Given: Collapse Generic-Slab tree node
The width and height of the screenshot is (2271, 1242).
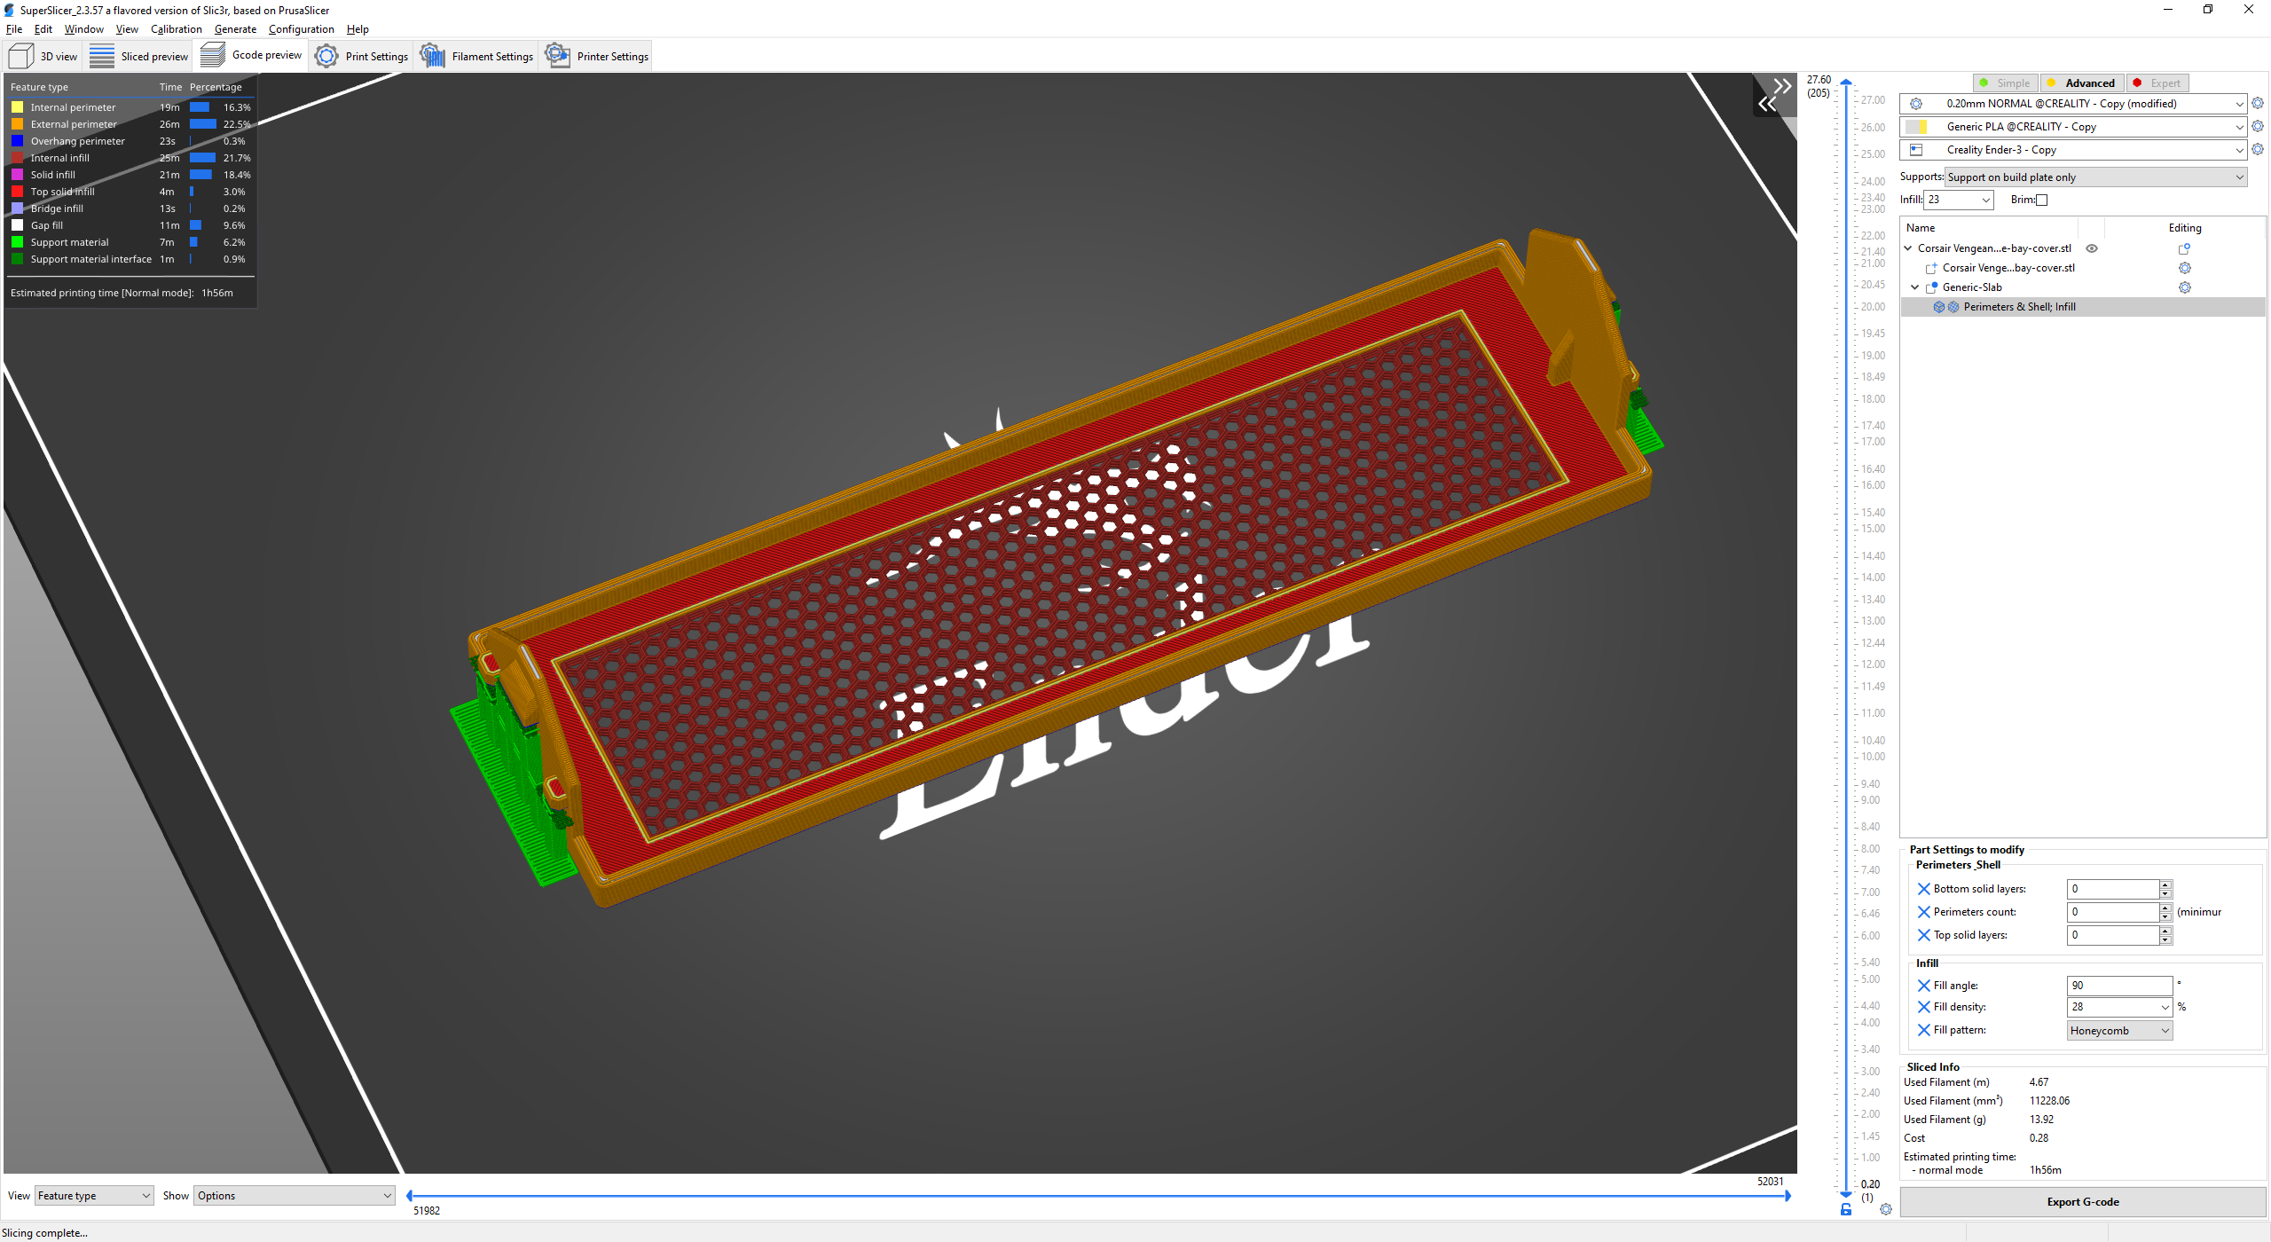Looking at the screenshot, I should pos(1915,287).
